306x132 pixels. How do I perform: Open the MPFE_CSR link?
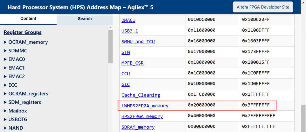[x=133, y=63]
